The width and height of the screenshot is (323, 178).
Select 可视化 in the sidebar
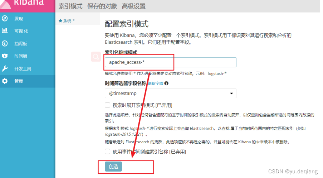[x=21, y=31]
